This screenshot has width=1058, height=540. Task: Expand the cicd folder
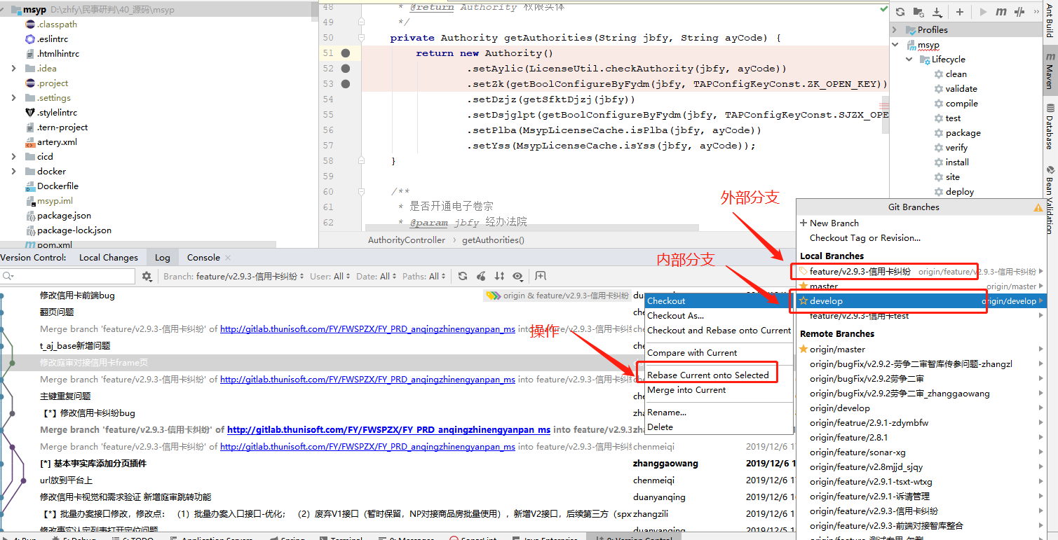click(14, 157)
